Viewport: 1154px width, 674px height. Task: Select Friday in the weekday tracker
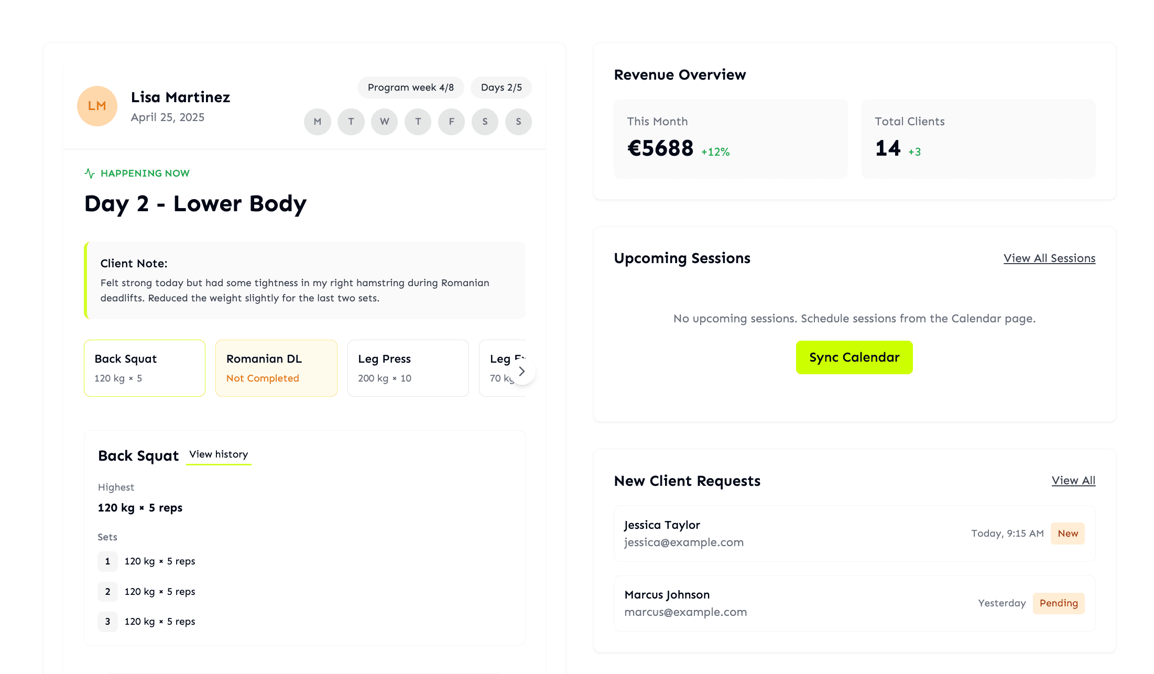(x=451, y=122)
